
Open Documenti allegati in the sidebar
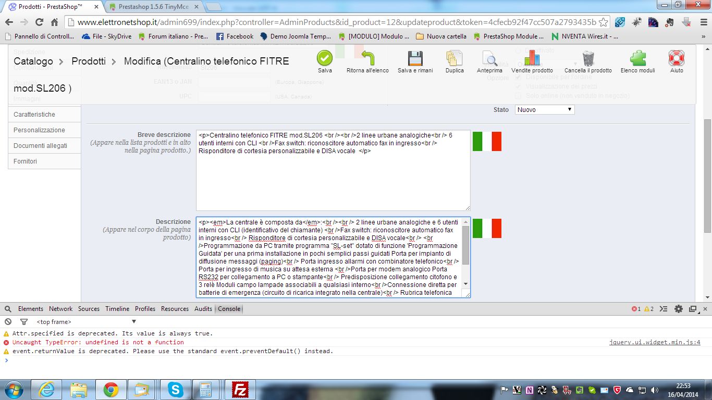pos(45,146)
